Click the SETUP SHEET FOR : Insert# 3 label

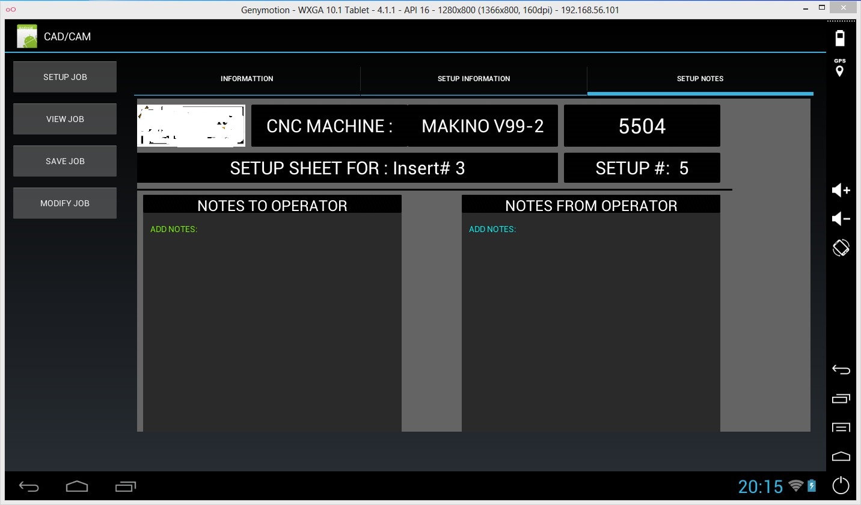click(x=348, y=168)
